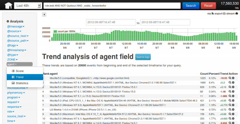
Task: Expand the @source_host field dropdown
Action: click(x=18, y=36)
